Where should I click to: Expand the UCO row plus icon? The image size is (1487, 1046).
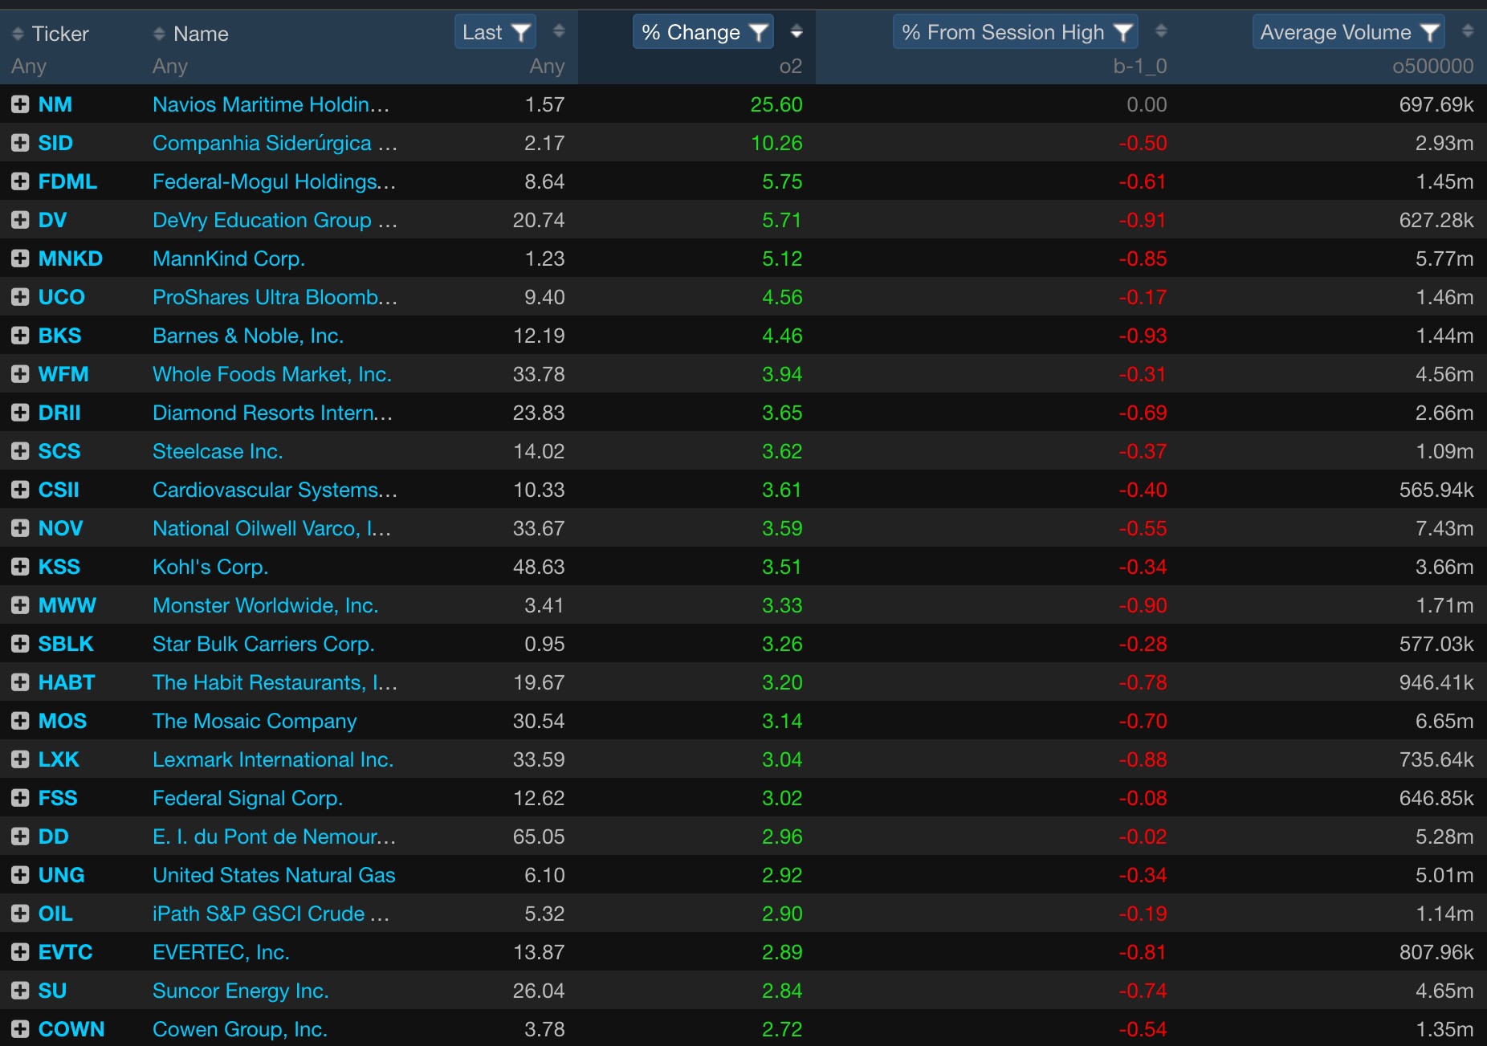pyautogui.click(x=20, y=297)
